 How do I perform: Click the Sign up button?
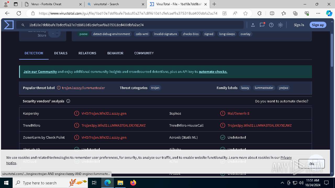tap(318, 25)
